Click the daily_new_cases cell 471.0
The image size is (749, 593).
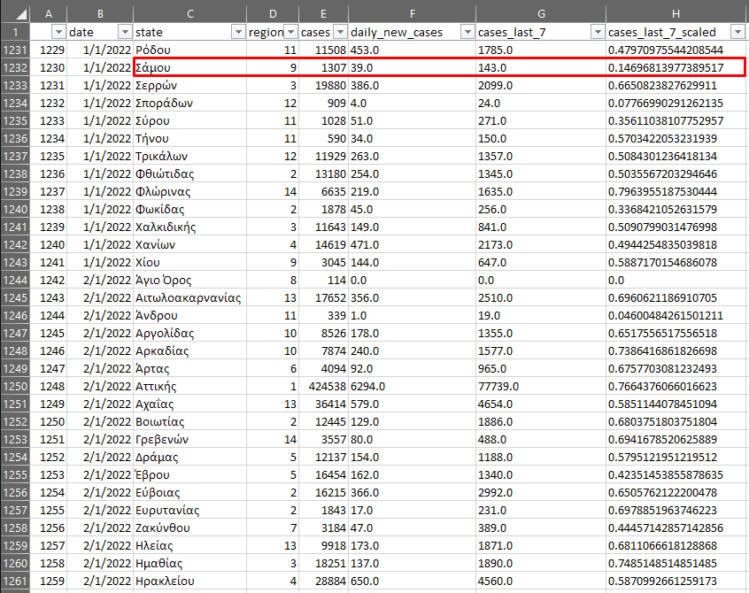click(413, 245)
